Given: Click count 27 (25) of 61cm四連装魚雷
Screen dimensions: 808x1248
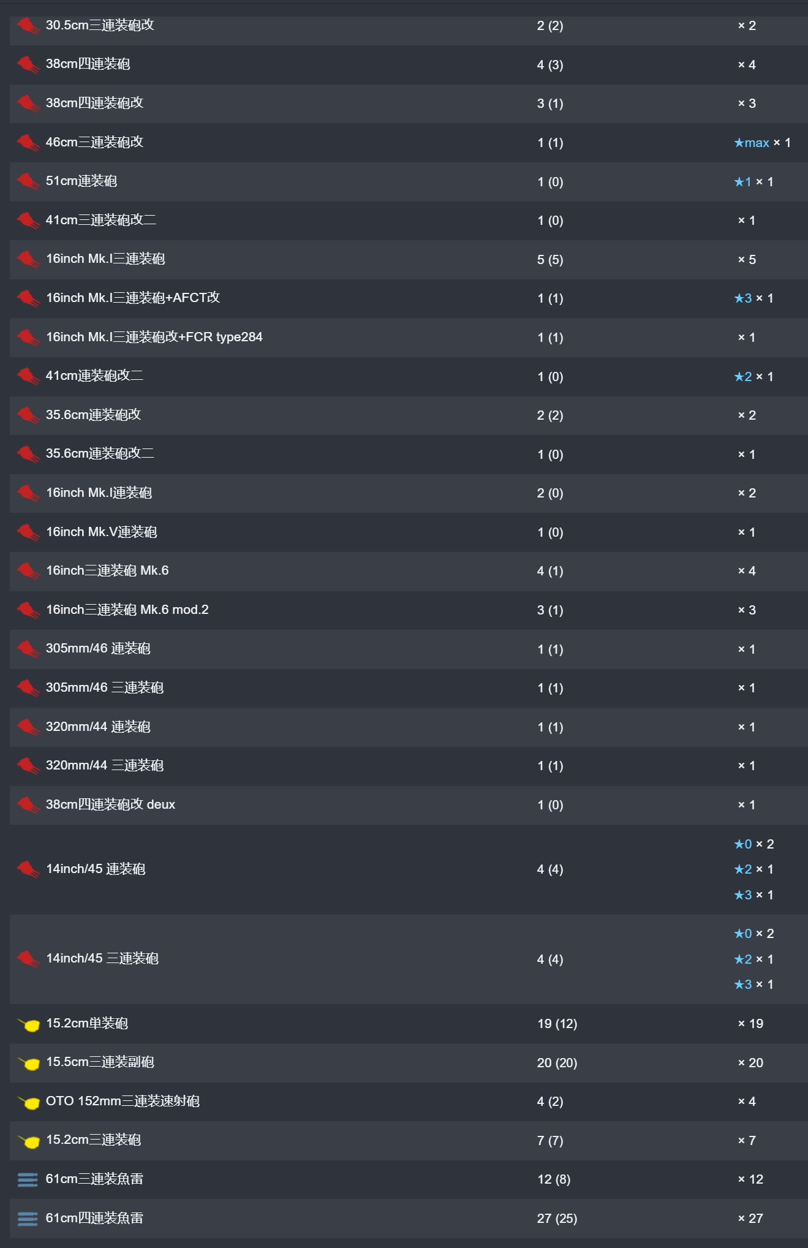Looking at the screenshot, I should click(557, 1219).
